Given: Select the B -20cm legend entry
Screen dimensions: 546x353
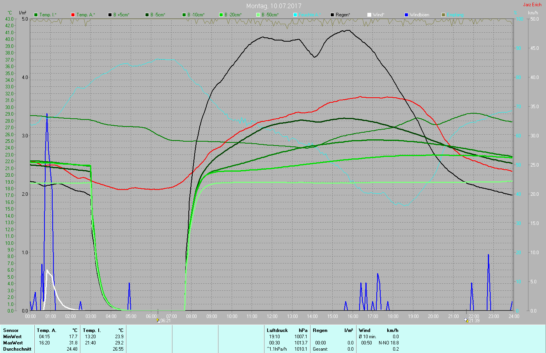Looking at the screenshot, I should pyautogui.click(x=233, y=15).
